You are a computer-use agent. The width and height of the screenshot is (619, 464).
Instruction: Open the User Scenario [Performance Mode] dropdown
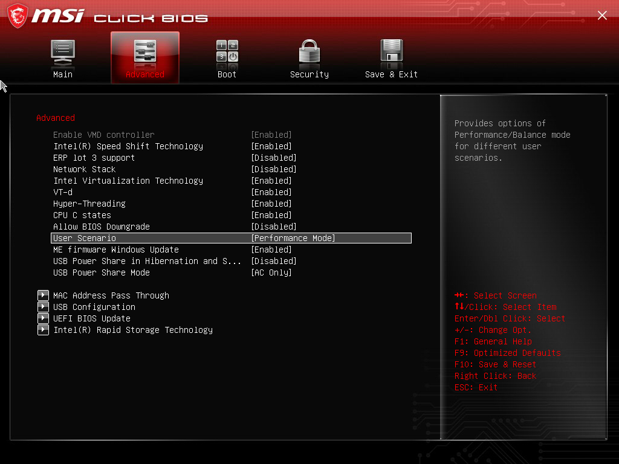(x=293, y=238)
